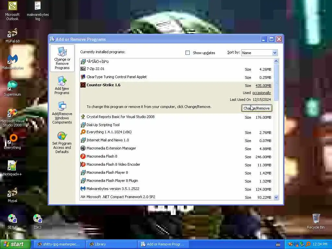
Task: Click the Macromedia Flash 8 icon
Action: click(x=83, y=157)
